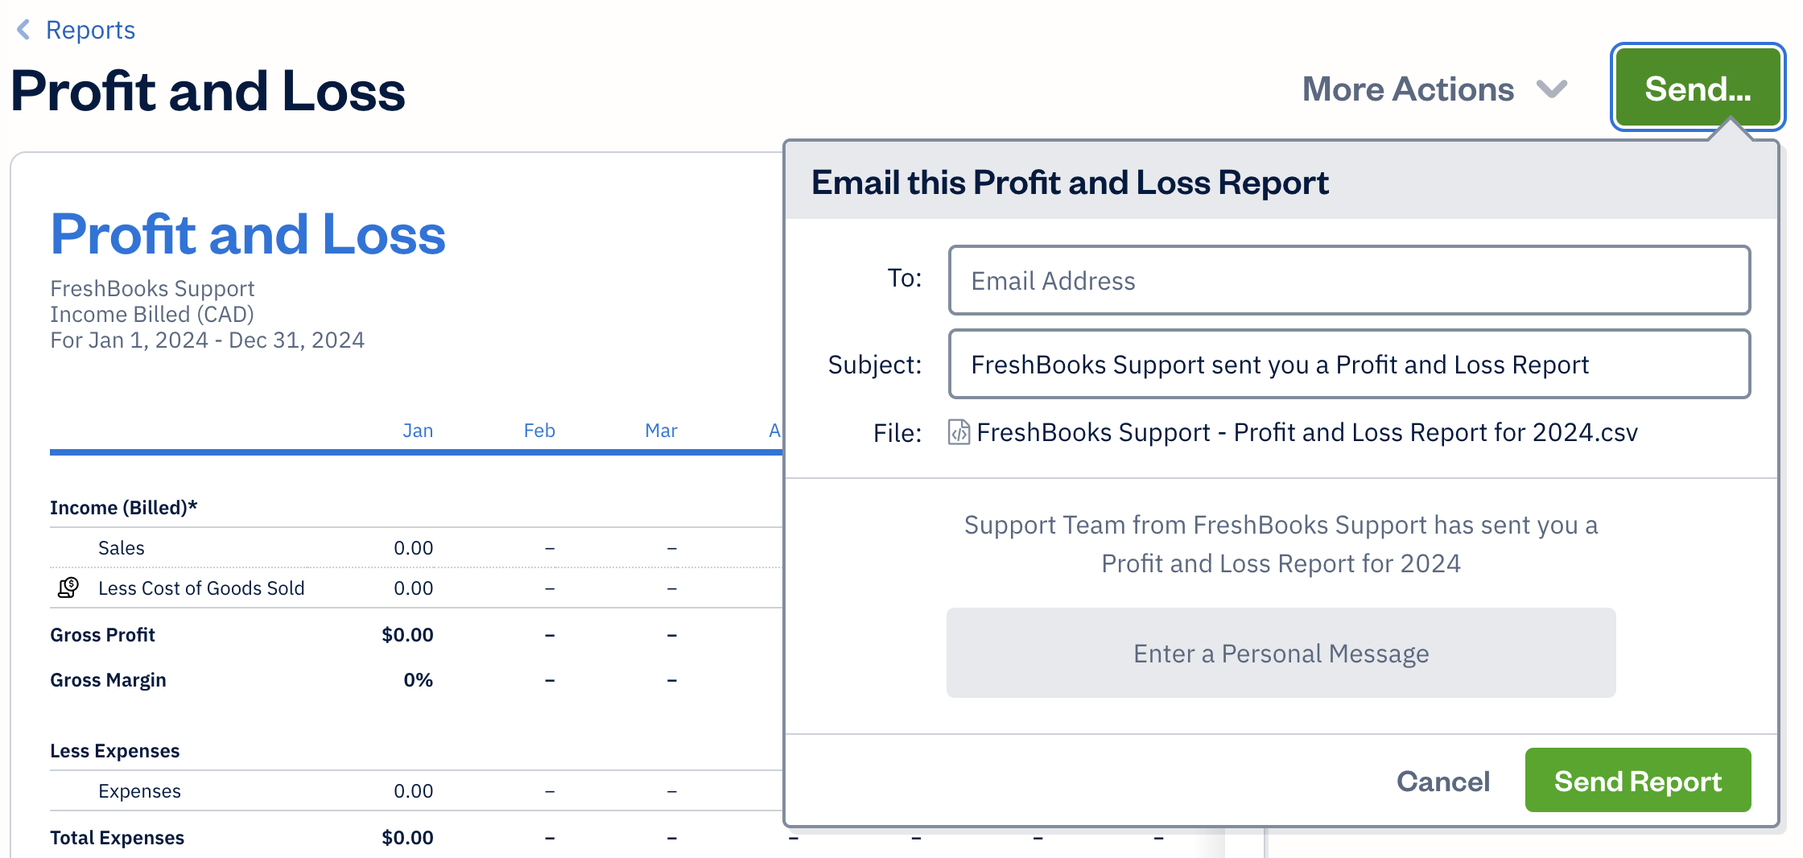The image size is (1803, 858).
Task: Click into the Subject text field
Action: pos(1349,364)
